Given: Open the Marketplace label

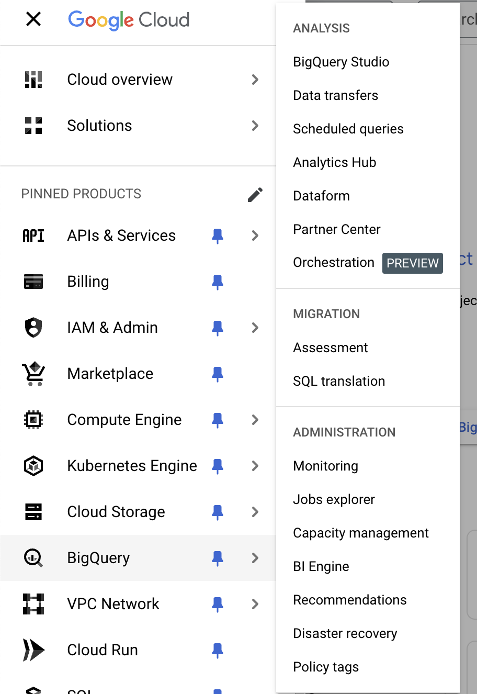Looking at the screenshot, I should click(110, 374).
